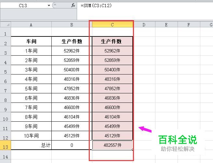Select cell 3车间
The image size is (213, 163).
(x=31, y=70)
